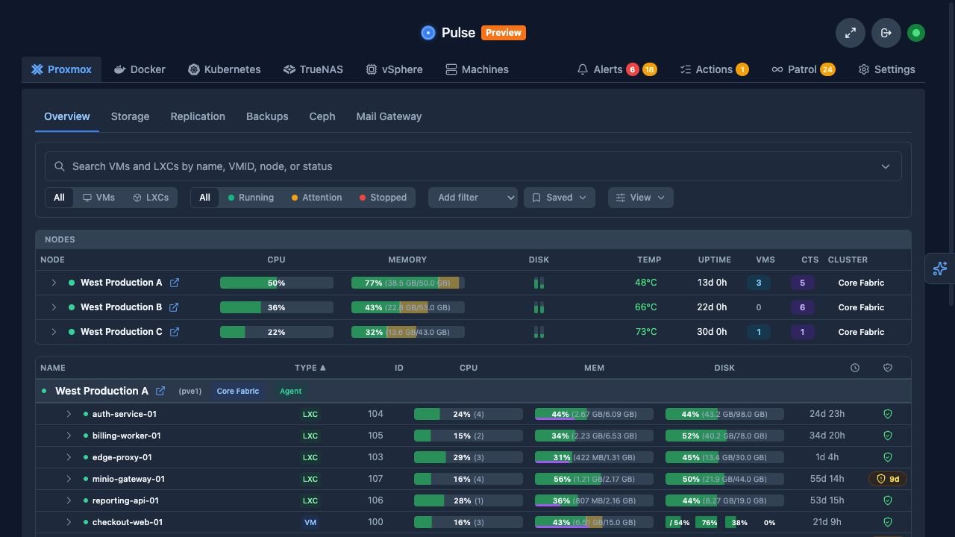Switch to the Storage tab
This screenshot has height=537, width=955.
pos(131,116)
